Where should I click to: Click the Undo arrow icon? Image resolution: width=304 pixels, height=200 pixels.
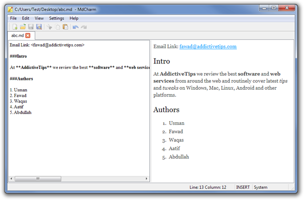pyautogui.click(x=76, y=27)
